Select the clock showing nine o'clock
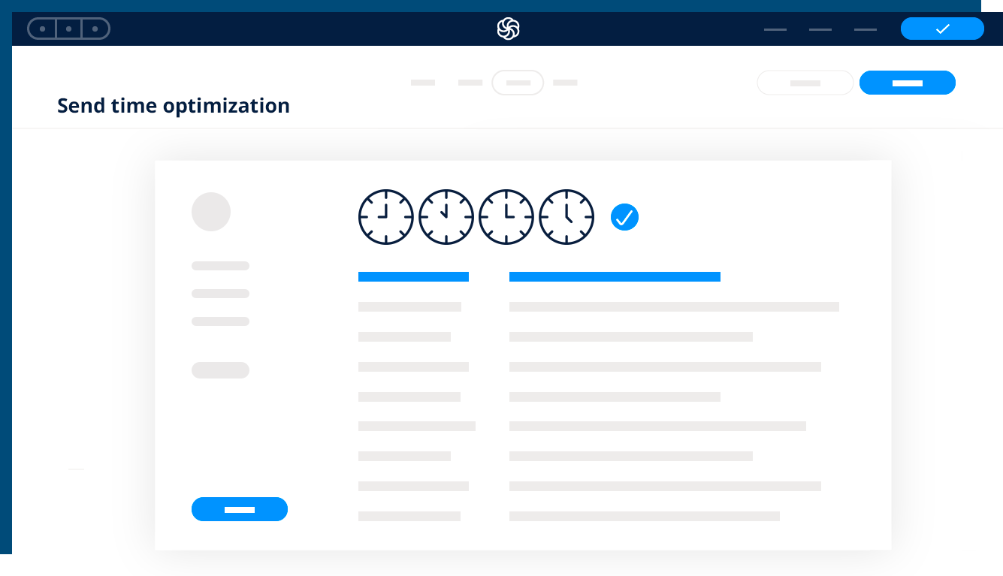The width and height of the screenshot is (1003, 576). click(386, 217)
